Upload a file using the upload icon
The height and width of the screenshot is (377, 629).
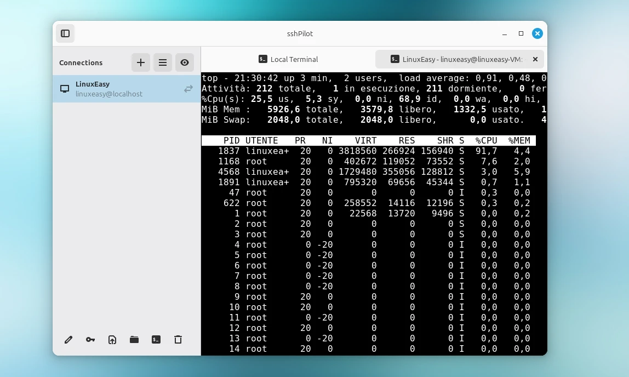point(112,340)
